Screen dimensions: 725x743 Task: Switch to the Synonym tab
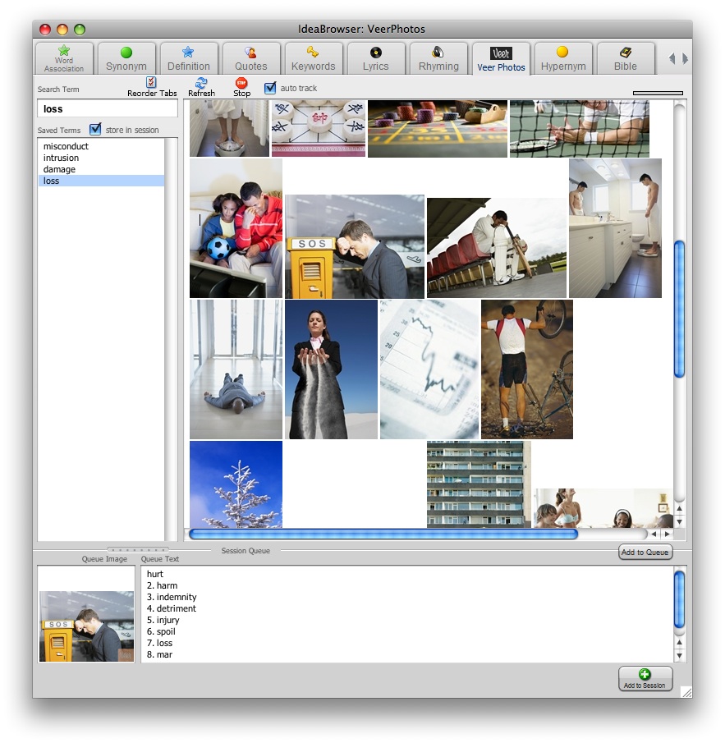tap(126, 59)
